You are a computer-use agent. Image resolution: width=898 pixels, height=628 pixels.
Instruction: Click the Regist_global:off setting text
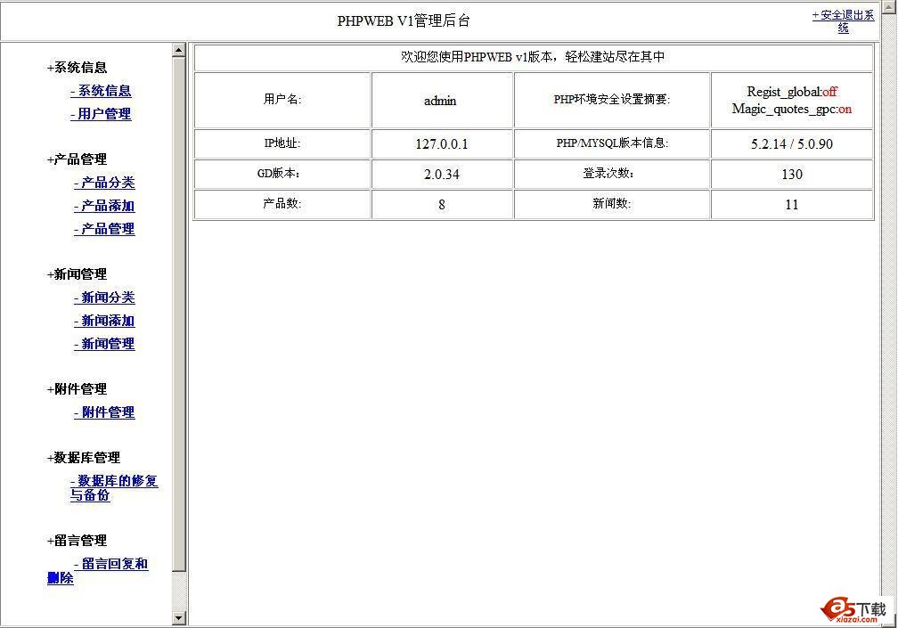791,92
